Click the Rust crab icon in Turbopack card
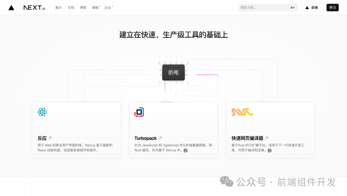 coord(185,150)
